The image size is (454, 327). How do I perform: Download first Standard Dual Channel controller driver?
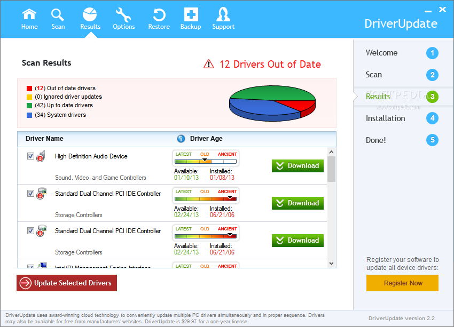coord(298,203)
